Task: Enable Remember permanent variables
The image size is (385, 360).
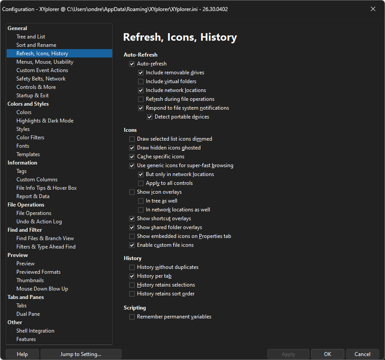Action: click(x=132, y=317)
